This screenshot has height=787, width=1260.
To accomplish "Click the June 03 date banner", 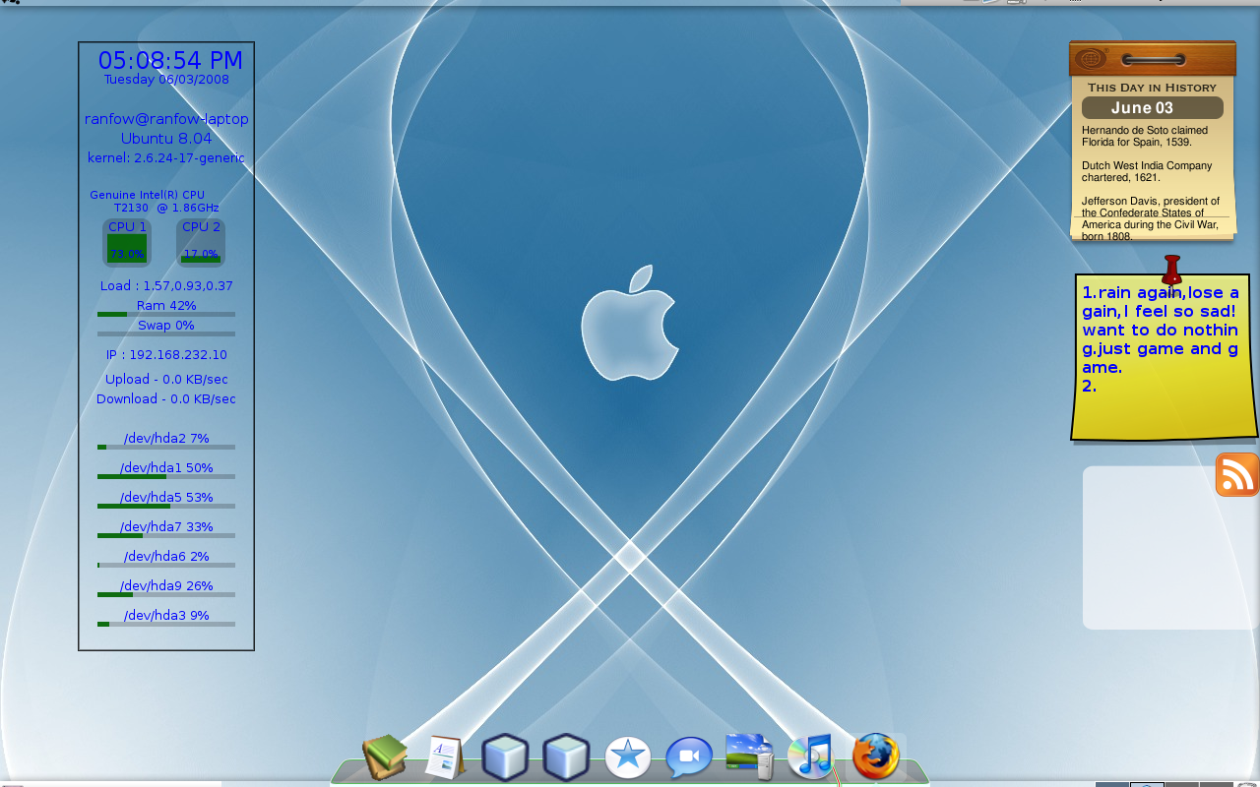I will coord(1152,108).
